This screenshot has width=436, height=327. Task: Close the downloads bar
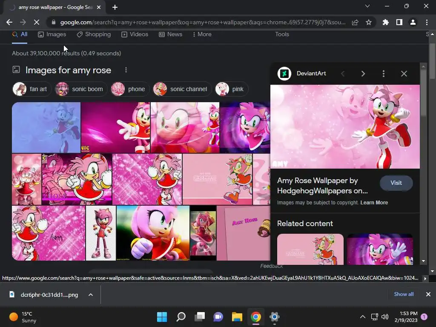tap(428, 294)
